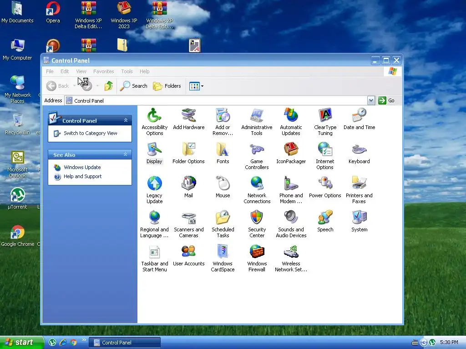The image size is (466, 349).
Task: Open Network Connections icon
Action: click(257, 189)
